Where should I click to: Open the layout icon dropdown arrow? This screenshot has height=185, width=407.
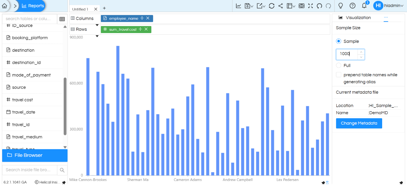click(x=294, y=6)
